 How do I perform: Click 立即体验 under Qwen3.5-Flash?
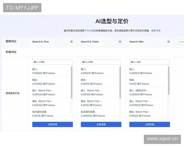coord(101,124)
